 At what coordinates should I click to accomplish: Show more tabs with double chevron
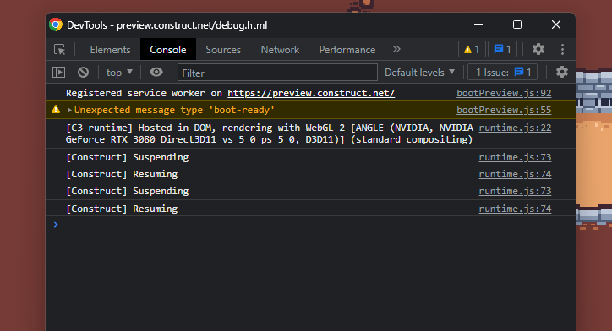point(396,49)
